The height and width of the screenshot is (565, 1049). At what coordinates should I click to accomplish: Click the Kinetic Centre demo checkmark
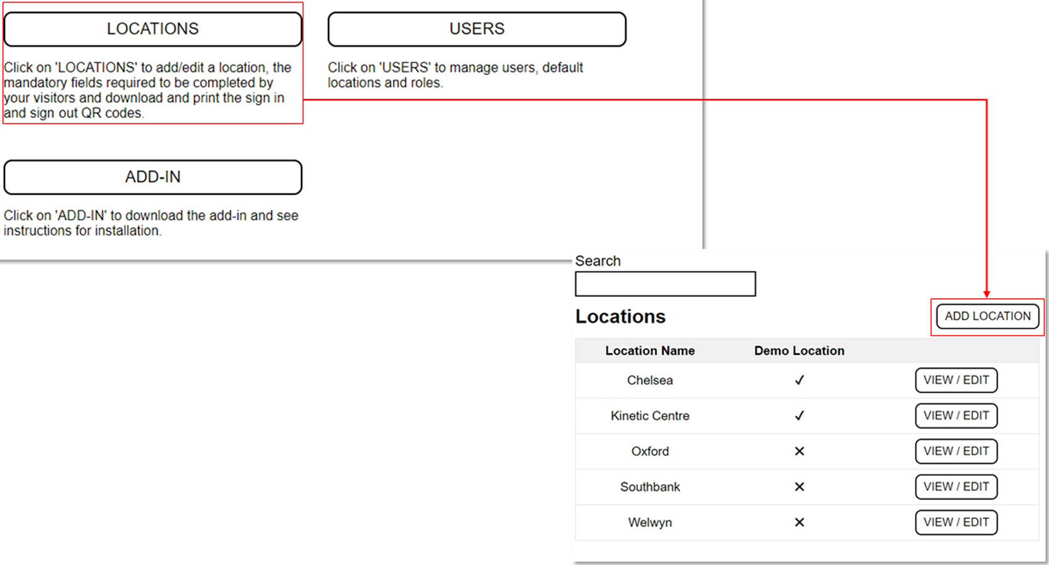point(799,416)
